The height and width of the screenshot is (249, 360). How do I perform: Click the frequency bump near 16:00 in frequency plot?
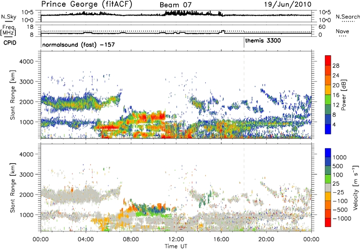[223, 31]
